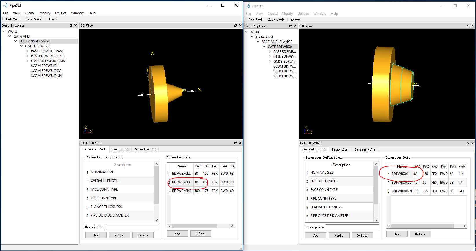Click Delete under Parameter Definitions in the inactive window
The width and height of the screenshot is (476, 251).
pos(362,235)
